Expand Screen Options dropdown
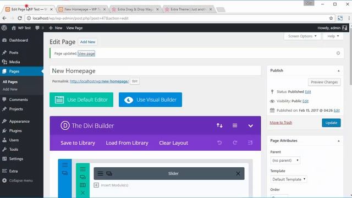The height and width of the screenshot is (198, 352). pos(302,36)
